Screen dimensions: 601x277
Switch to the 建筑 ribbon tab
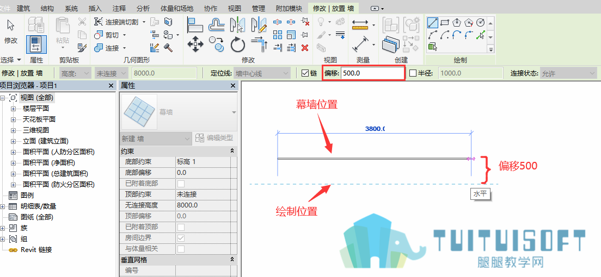coord(24,8)
